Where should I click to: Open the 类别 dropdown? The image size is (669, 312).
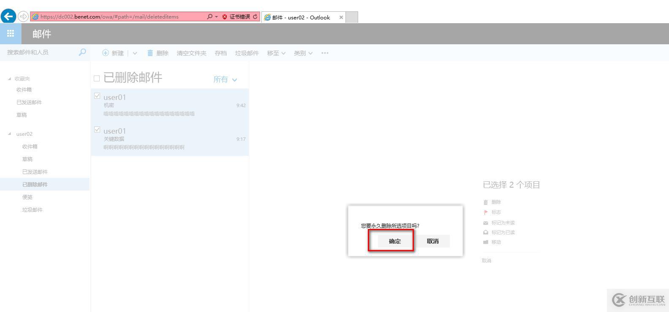point(303,53)
